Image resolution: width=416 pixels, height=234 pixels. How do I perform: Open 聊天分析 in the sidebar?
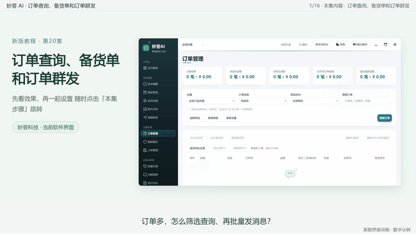tap(151, 109)
